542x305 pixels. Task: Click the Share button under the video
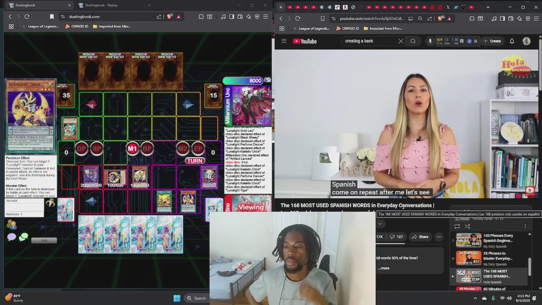coord(420,237)
